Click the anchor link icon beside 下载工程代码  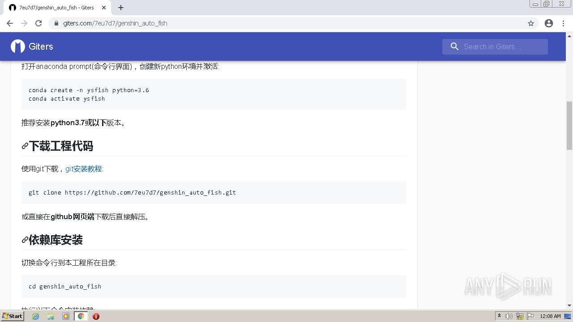point(25,146)
